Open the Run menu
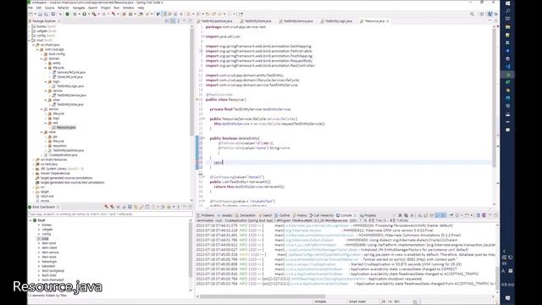542x305 pixels. tap(116, 8)
